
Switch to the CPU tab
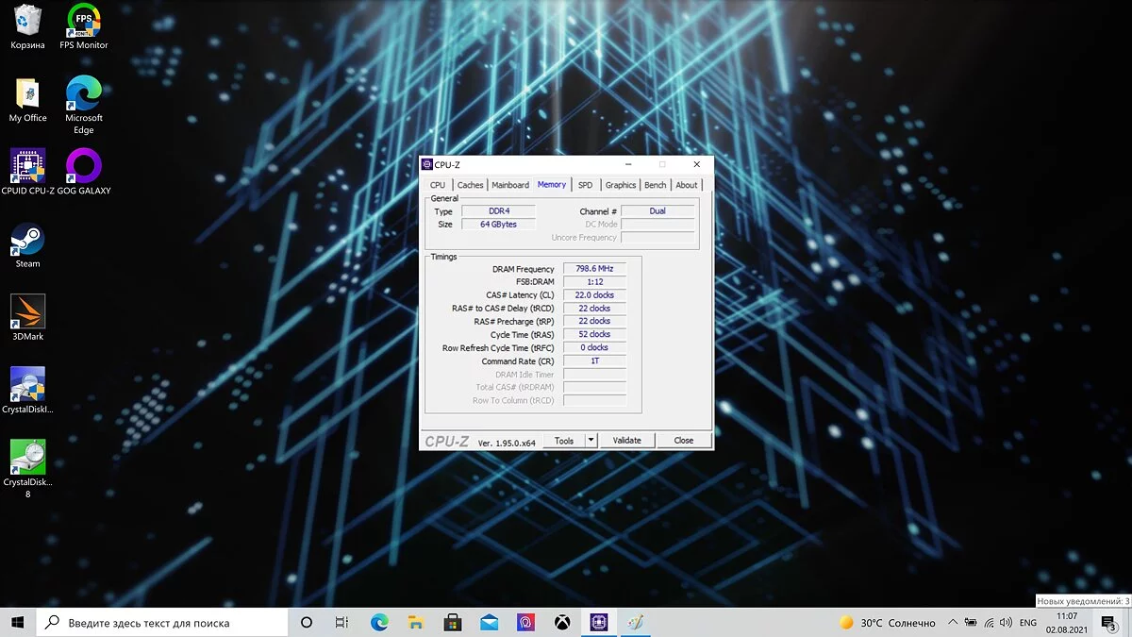coord(438,185)
